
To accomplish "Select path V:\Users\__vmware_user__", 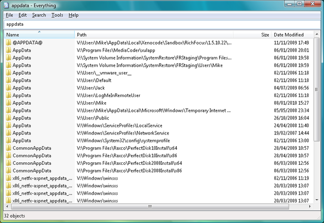I will [104, 73].
